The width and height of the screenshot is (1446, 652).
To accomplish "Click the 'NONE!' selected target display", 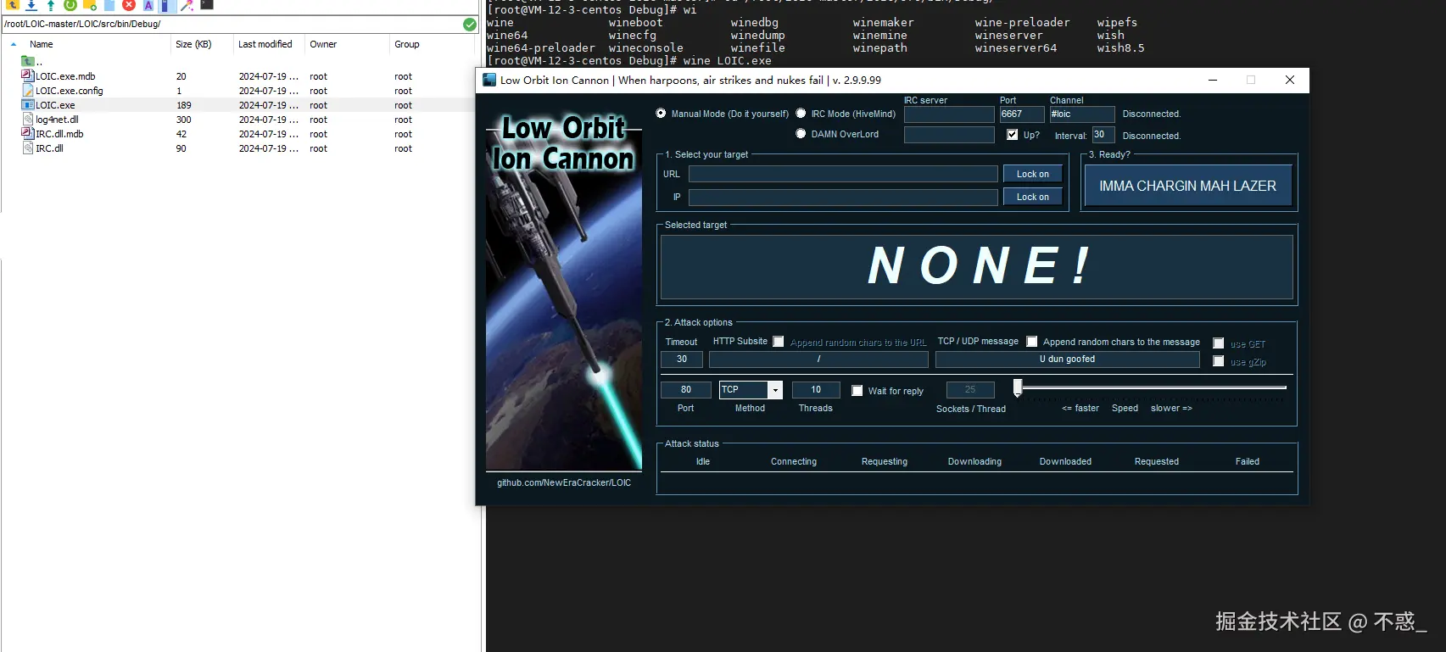I will coord(977,267).
